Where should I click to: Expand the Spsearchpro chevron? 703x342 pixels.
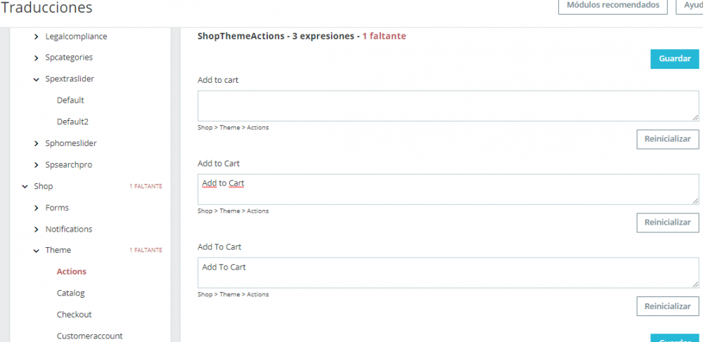[x=37, y=165]
